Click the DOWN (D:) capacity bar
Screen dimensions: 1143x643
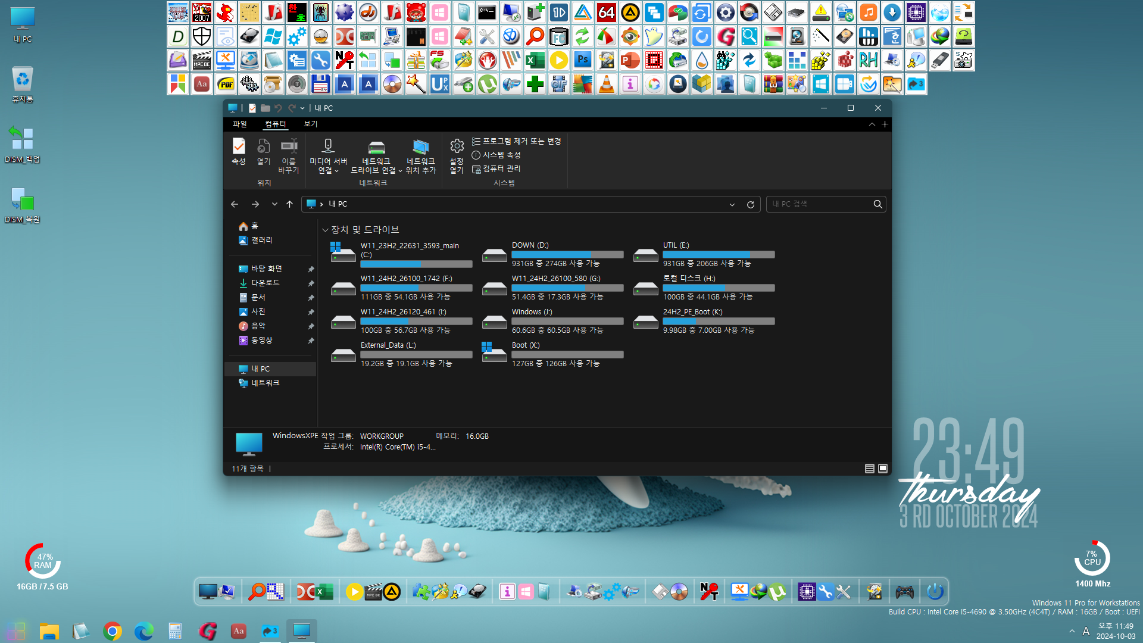click(x=567, y=255)
